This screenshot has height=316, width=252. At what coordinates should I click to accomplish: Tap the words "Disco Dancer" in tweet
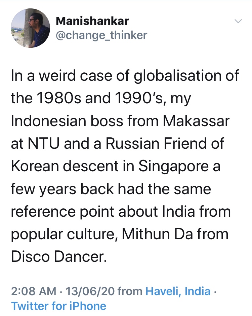58,257
